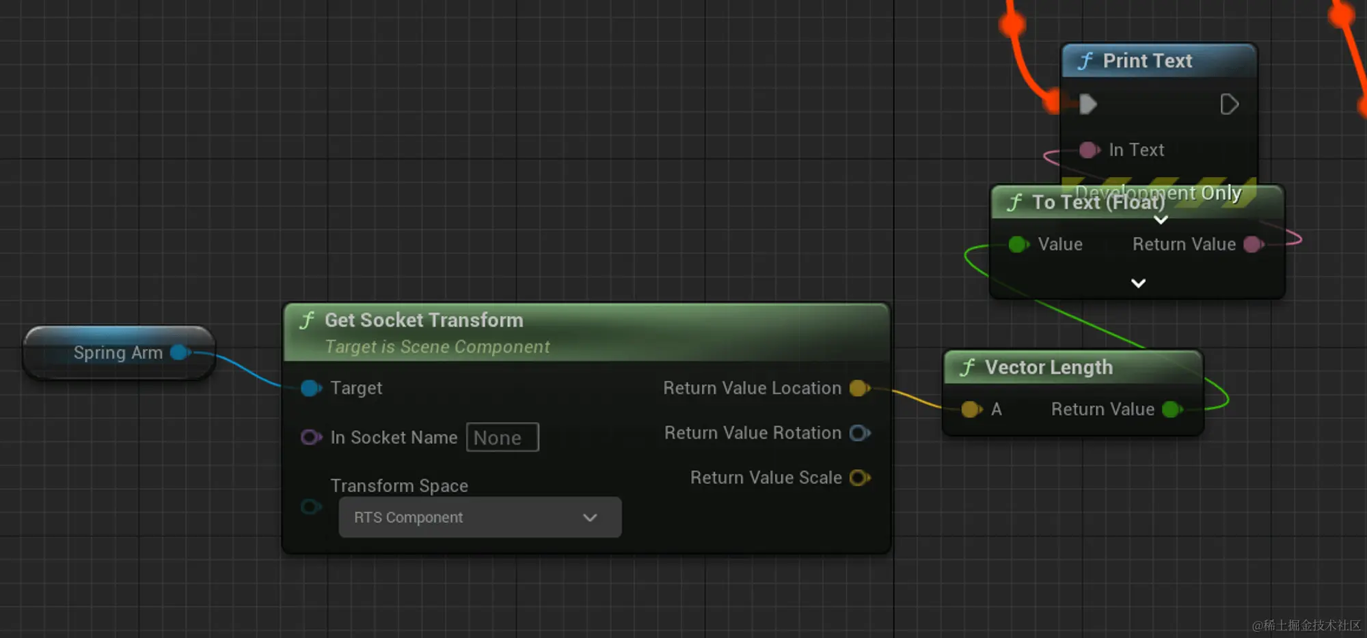Click the Transform Space input pin
The width and height of the screenshot is (1367, 638).
(x=311, y=507)
